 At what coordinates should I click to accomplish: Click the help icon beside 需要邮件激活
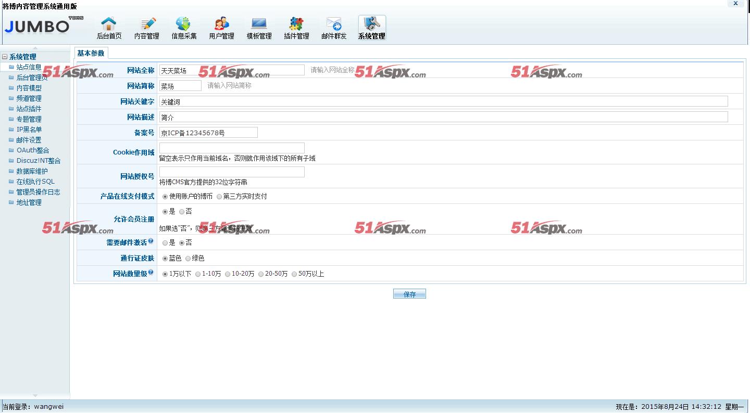click(151, 241)
